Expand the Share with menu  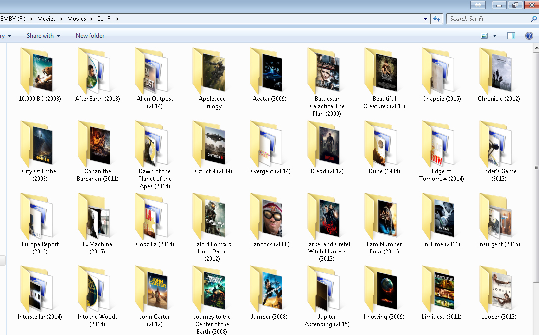click(x=43, y=35)
